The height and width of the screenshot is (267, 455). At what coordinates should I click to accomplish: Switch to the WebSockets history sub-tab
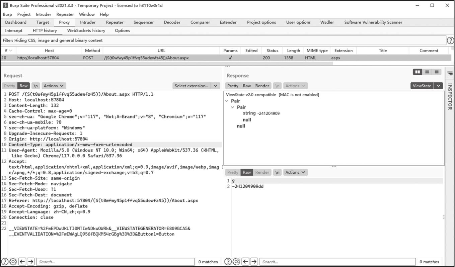(86, 30)
